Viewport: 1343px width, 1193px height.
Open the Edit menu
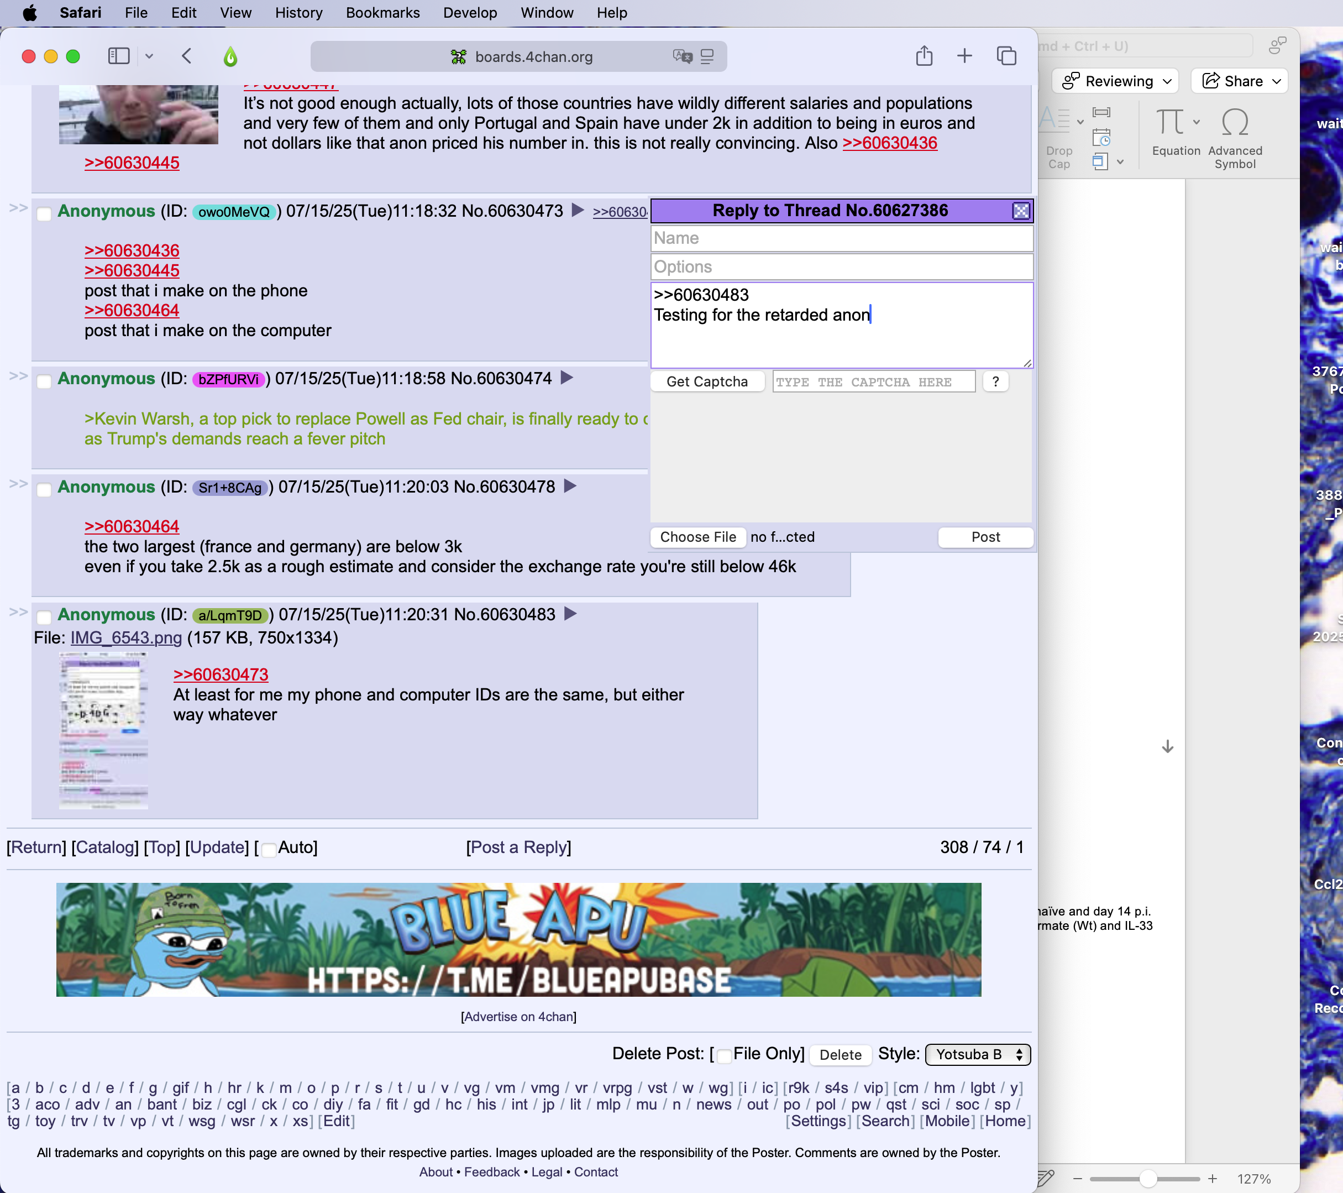[184, 13]
